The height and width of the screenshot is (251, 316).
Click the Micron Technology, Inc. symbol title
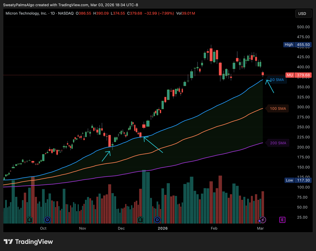click(26, 13)
